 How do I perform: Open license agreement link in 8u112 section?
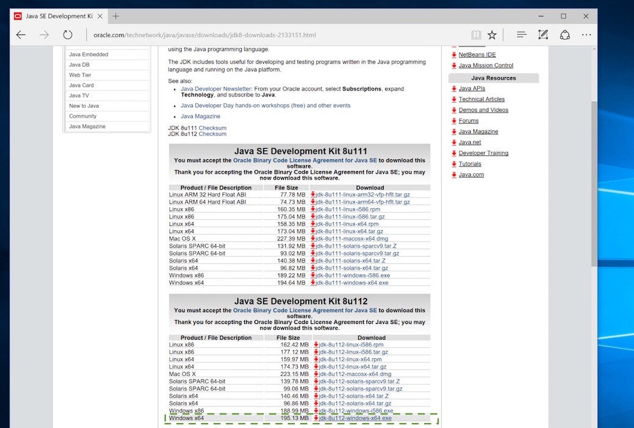click(x=305, y=310)
